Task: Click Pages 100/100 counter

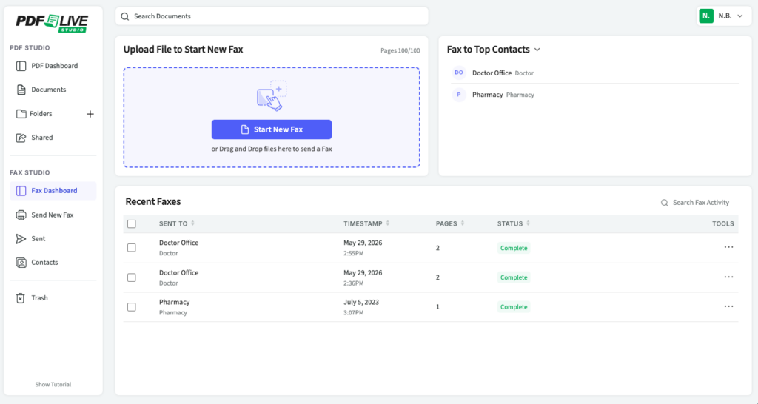Action: coord(400,50)
